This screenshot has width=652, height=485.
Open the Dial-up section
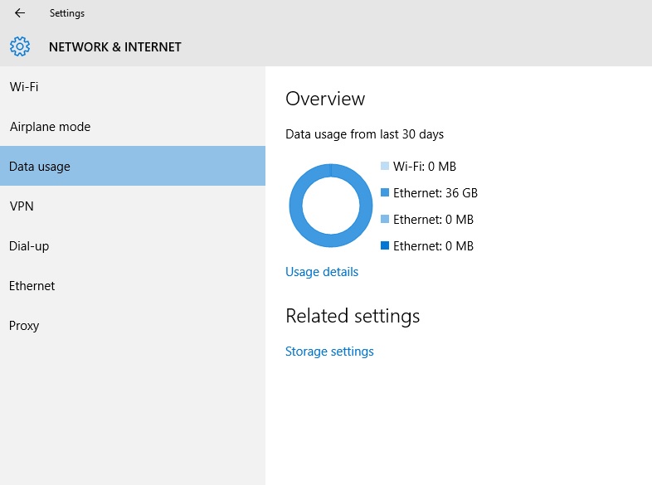(133, 245)
